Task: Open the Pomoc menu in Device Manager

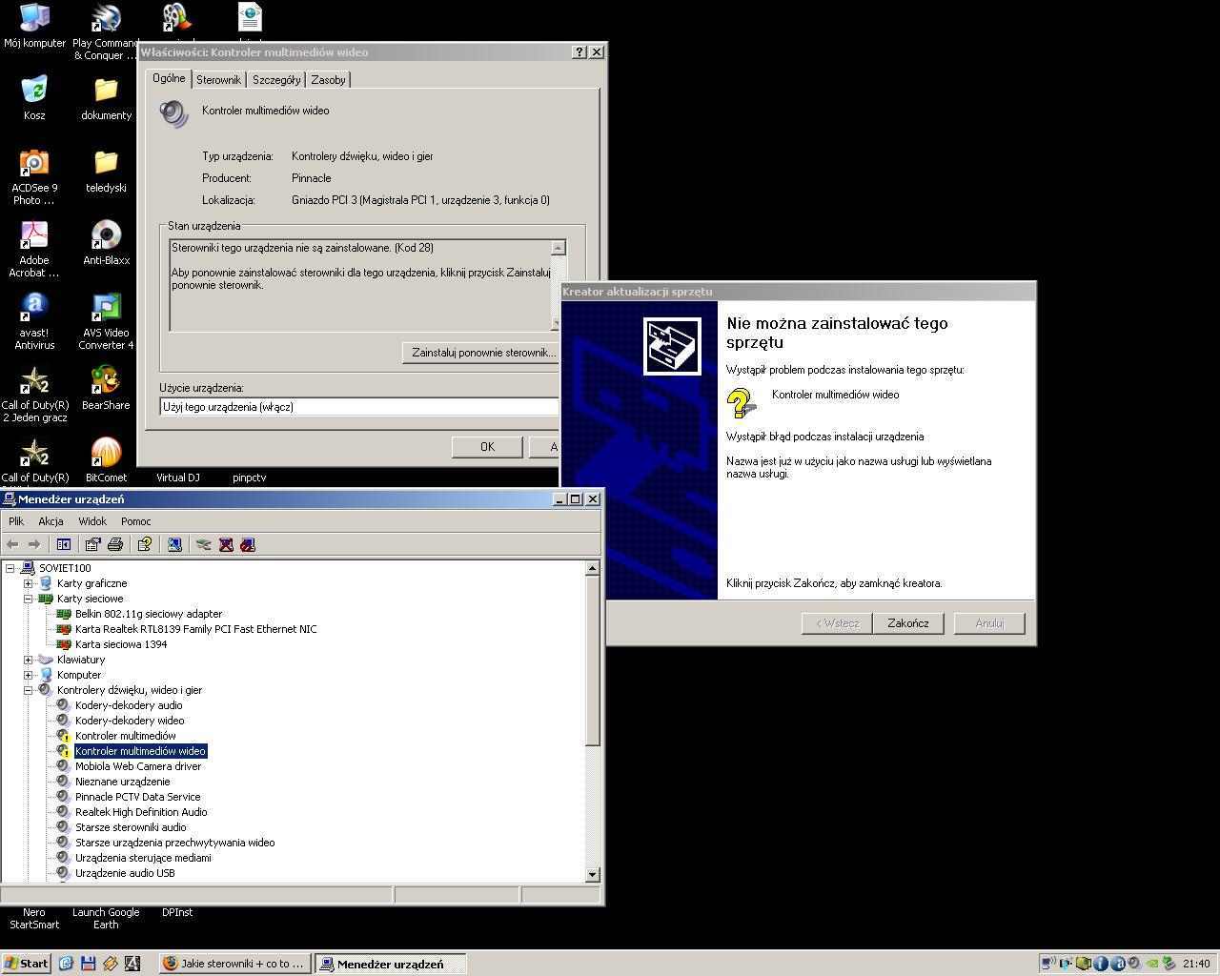Action: pyautogui.click(x=136, y=521)
